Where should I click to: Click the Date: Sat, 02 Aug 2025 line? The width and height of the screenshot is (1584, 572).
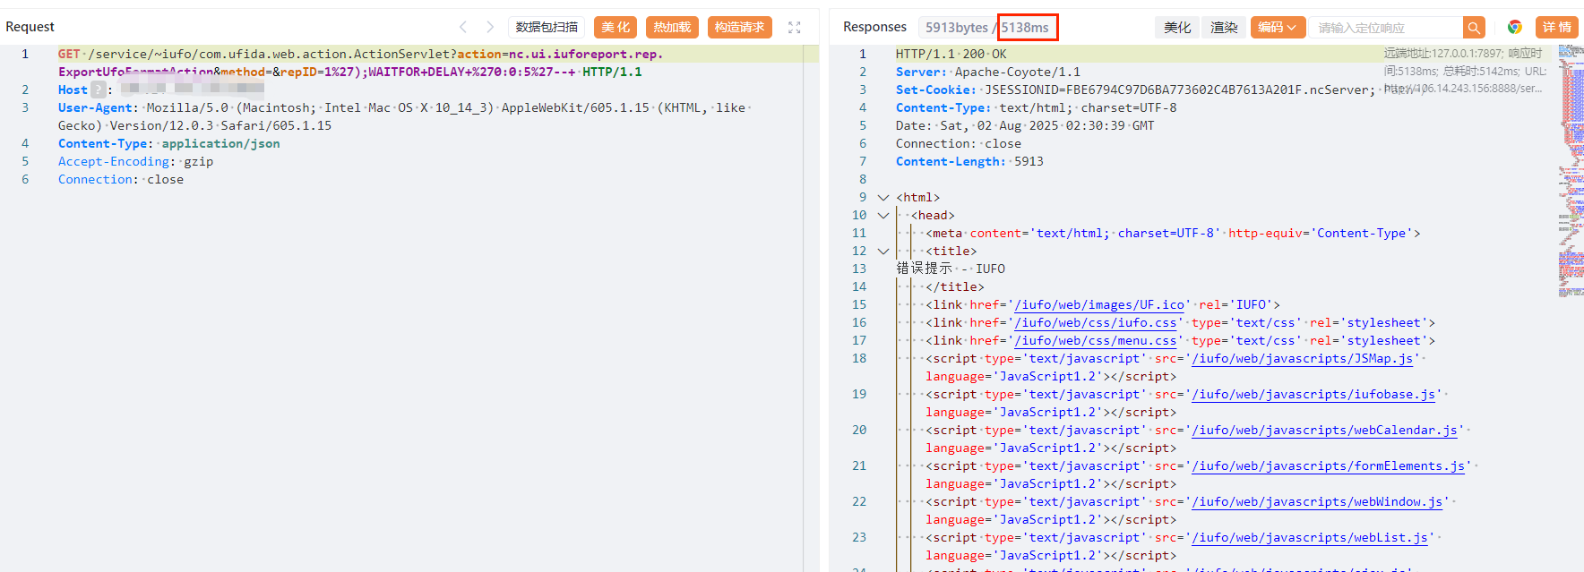pos(1025,125)
